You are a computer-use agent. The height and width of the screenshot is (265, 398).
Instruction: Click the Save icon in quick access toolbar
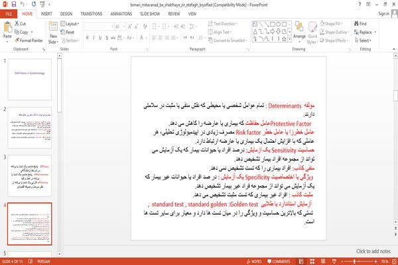(14, 5)
